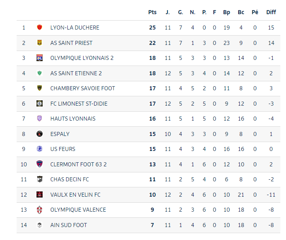Click the Chambery Savoie Foot logo
Image resolution: width=286 pixels, height=240 pixels.
click(x=40, y=88)
